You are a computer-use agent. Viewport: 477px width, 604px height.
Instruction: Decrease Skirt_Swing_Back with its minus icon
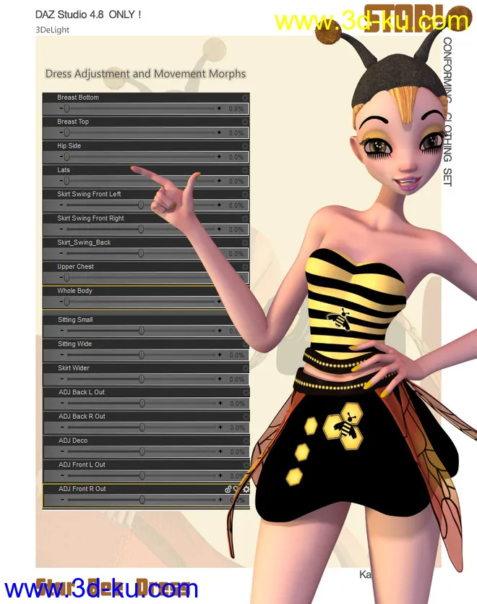pos(61,253)
